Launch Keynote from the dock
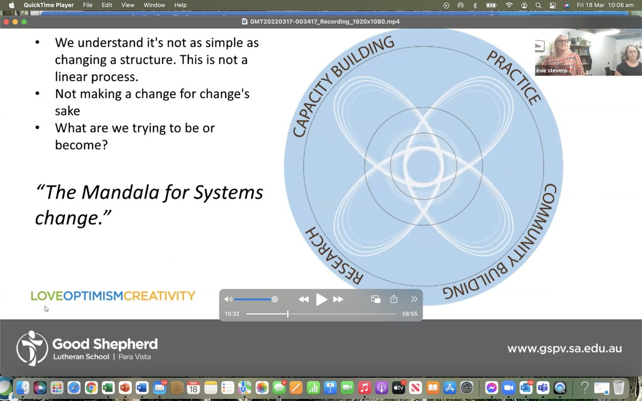This screenshot has height=401, width=642. coord(330,388)
